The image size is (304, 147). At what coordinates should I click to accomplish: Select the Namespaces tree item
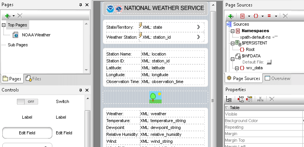pos(256,31)
